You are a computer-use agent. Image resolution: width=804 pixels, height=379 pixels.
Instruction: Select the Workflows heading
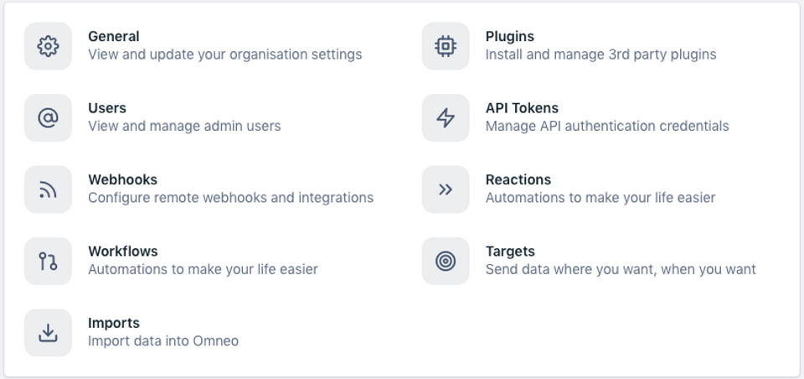(122, 252)
